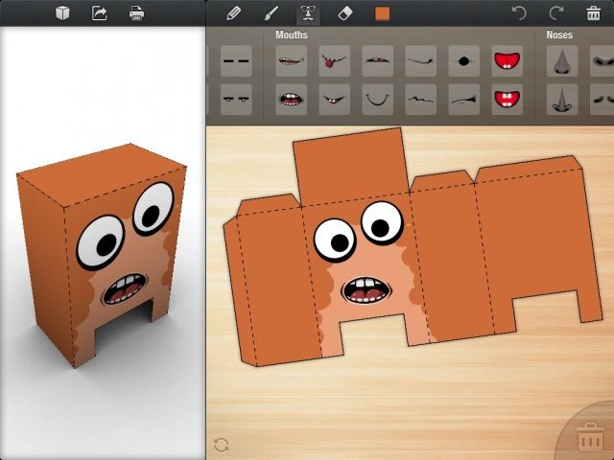Select the top nose sticker under Noses
Viewport: 614px width, 460px height.
tap(561, 61)
